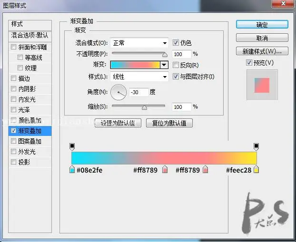
Task: Check 反向(R) reverse checkbox
Action: [176, 65]
